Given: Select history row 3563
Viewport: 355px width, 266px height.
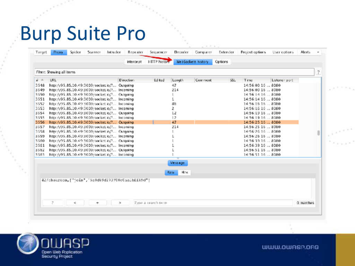Looking at the screenshot, I should point(167,155).
